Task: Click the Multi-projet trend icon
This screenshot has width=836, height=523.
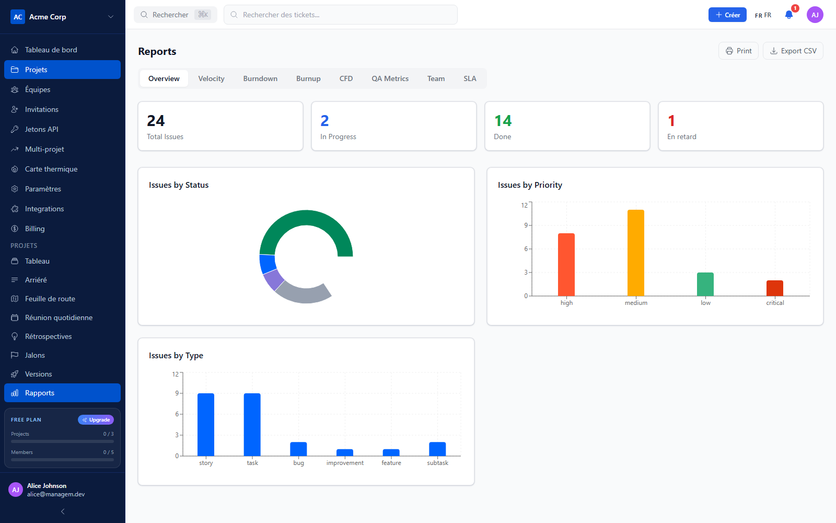Action: (x=15, y=149)
